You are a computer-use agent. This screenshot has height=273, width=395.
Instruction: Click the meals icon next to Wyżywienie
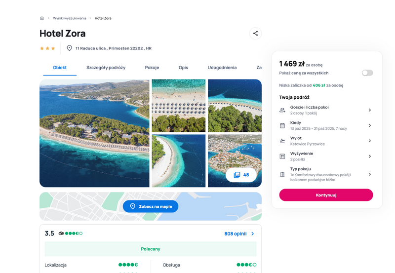point(282,156)
